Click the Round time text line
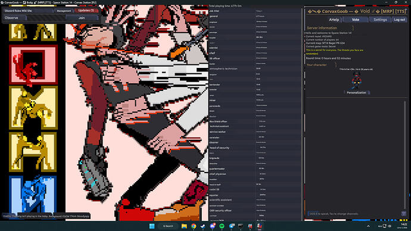 328,58
